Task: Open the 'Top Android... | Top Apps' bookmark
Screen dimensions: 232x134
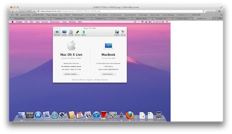Action: tap(136, 15)
